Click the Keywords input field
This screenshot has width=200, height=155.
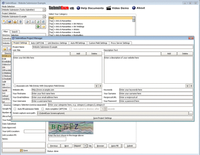[156, 90]
